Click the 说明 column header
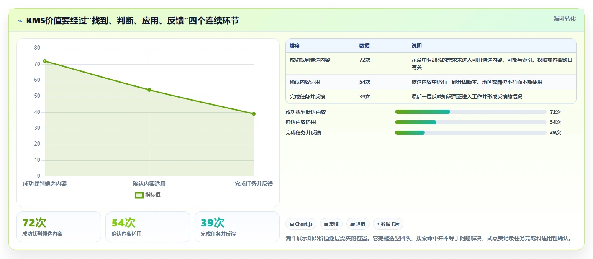This screenshot has height=259, width=593. 417,46
